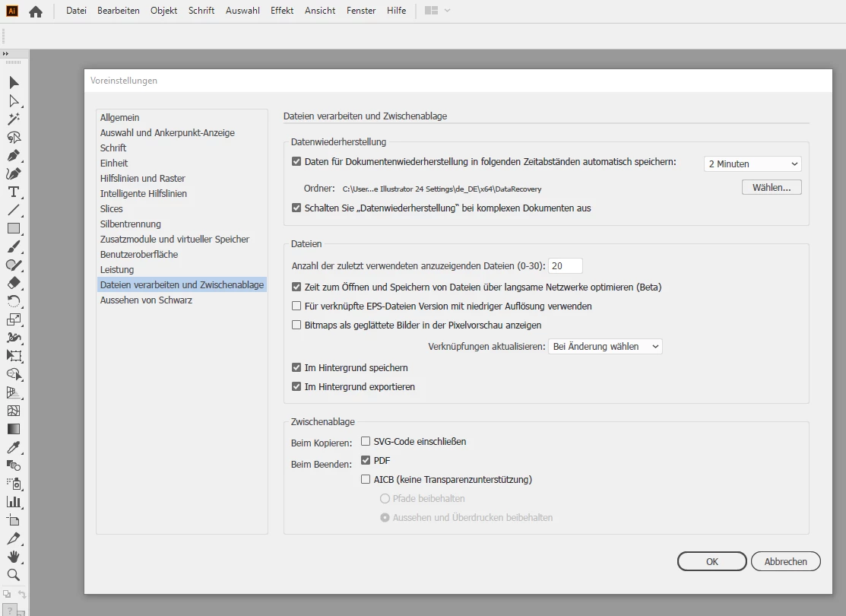Select the Hand tool
The image size is (846, 616).
pos(14,557)
